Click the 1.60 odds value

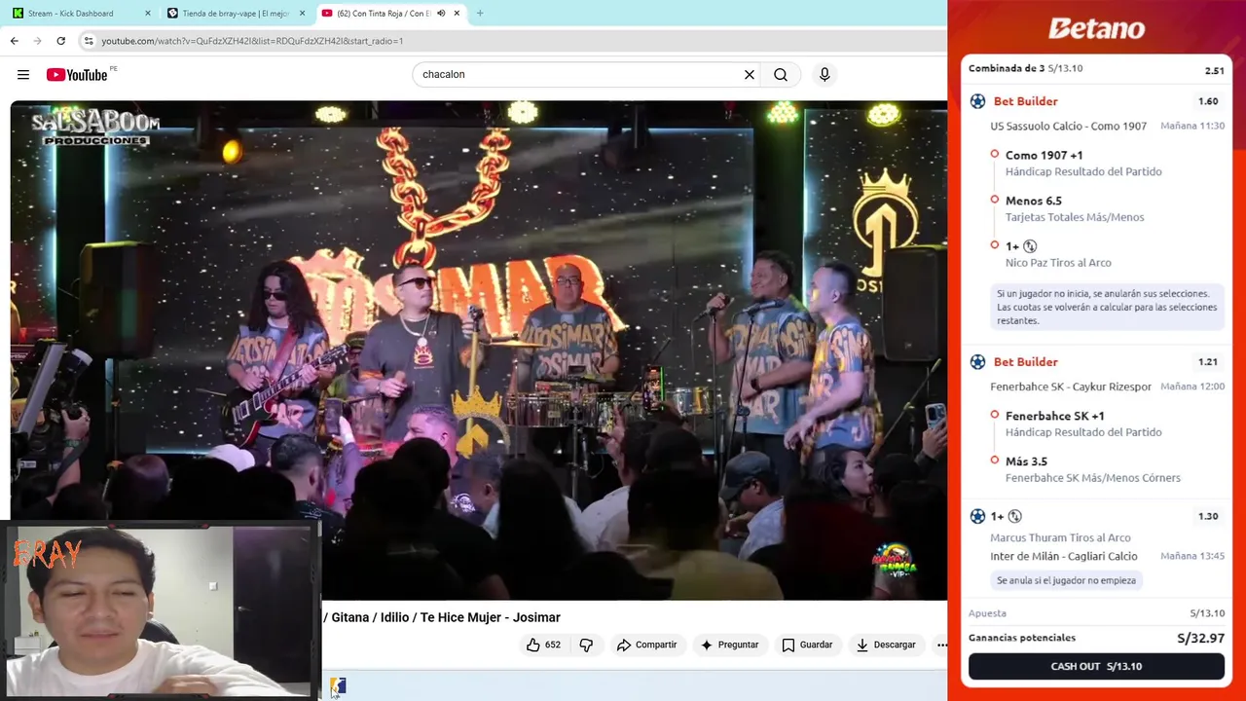point(1208,101)
